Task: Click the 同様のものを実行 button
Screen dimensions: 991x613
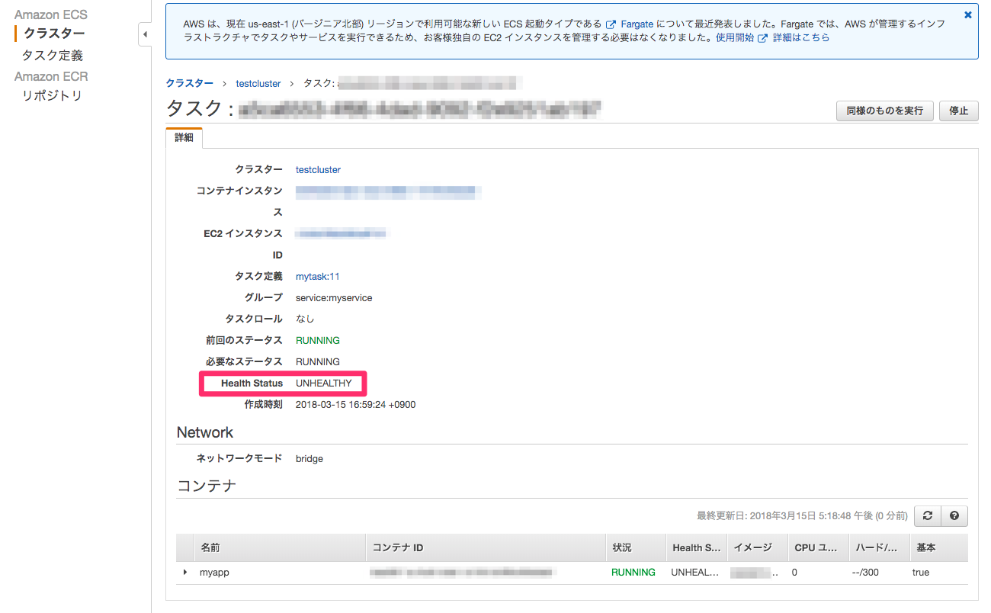Action: tap(884, 111)
